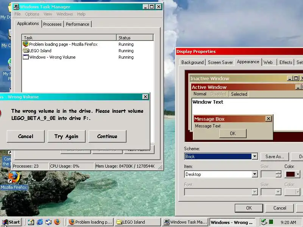
Task: Switch to LEGO Island taskbar button
Action: click(137, 222)
